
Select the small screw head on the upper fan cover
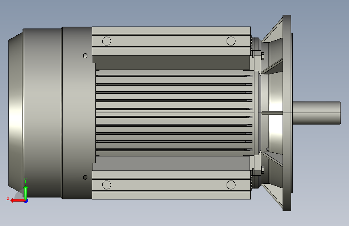coord(85,55)
